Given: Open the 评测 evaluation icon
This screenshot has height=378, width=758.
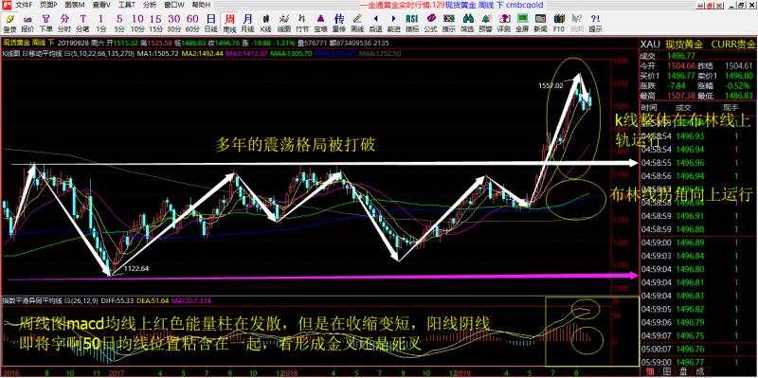Looking at the screenshot, I should [x=503, y=23].
